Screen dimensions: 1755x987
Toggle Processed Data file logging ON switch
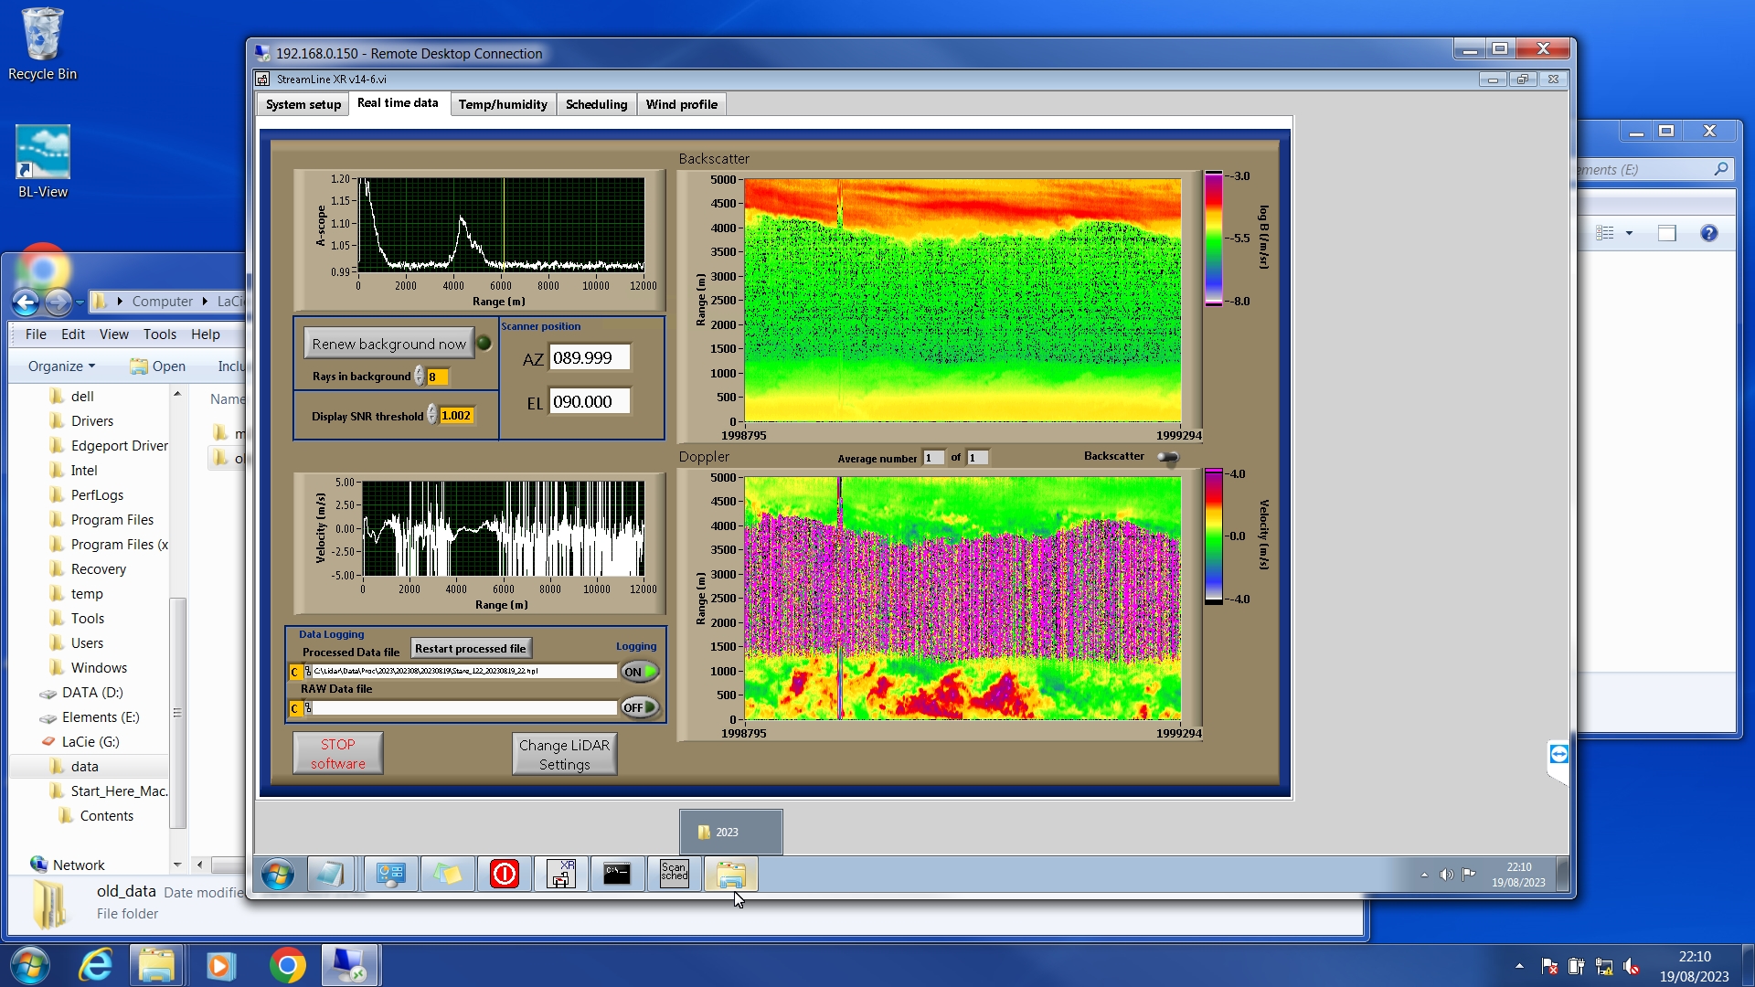(x=640, y=672)
